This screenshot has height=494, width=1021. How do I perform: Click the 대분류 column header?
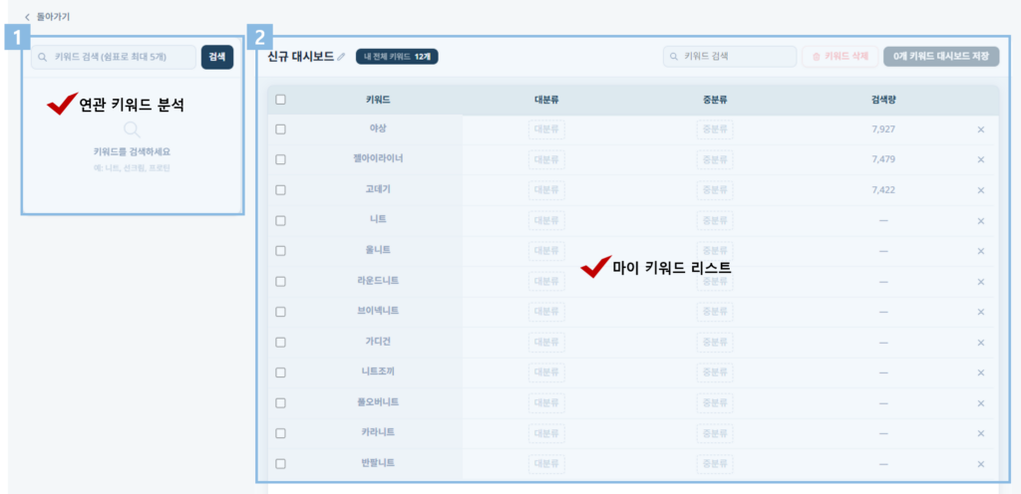coord(546,100)
